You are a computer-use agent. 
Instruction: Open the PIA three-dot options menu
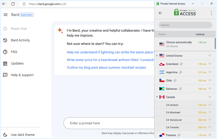point(211,13)
